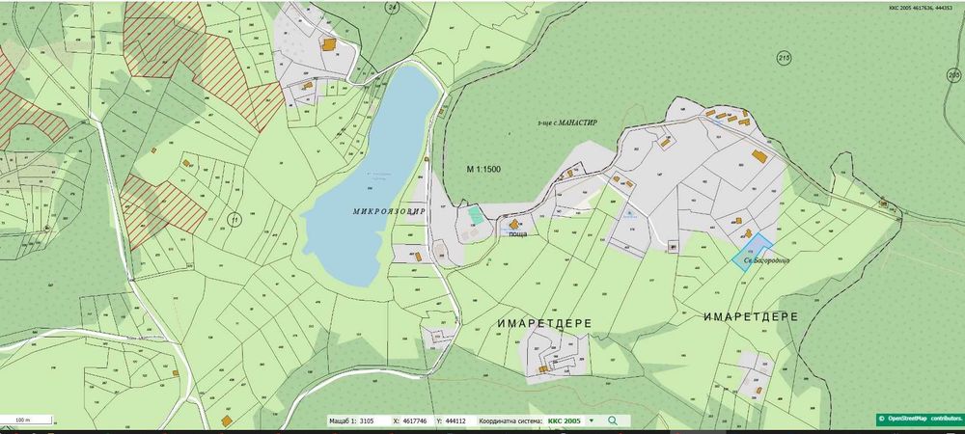Viewport: 965px width, 434px height.
Task: Click the circled 24 marker at top
Action: (x=392, y=8)
